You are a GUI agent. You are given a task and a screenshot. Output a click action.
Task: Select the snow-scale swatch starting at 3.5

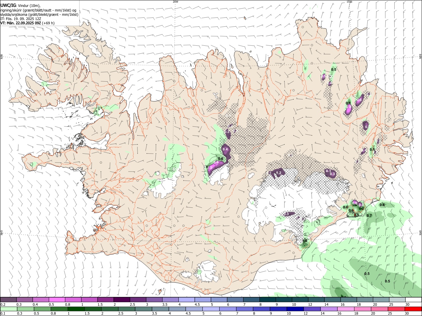pyautogui.click(x=170, y=300)
